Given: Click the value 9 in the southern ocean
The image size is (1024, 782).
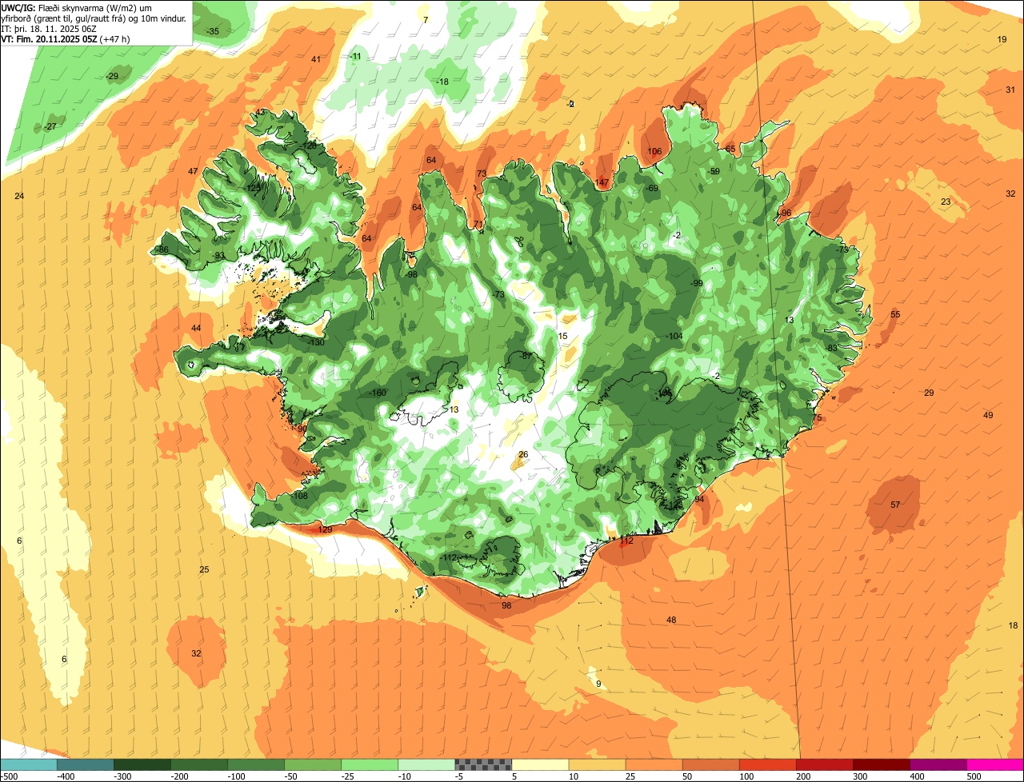Looking at the screenshot, I should click(598, 684).
